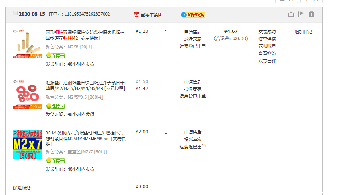Click the shipping fee text (含运费: ¥0.00)

coord(231,39)
